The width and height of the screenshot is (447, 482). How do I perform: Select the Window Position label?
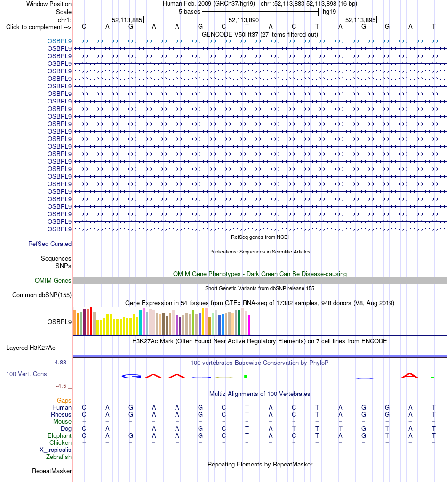(49, 4)
